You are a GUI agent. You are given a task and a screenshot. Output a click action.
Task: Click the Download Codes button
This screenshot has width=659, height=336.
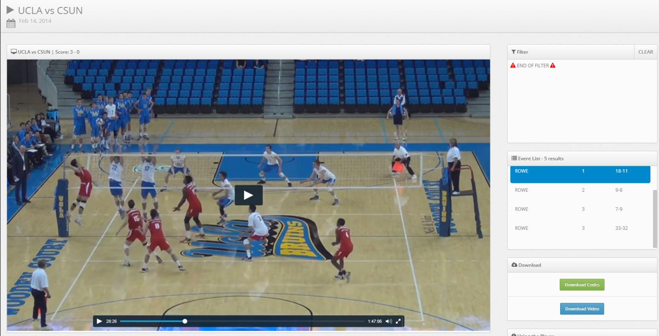pos(582,285)
